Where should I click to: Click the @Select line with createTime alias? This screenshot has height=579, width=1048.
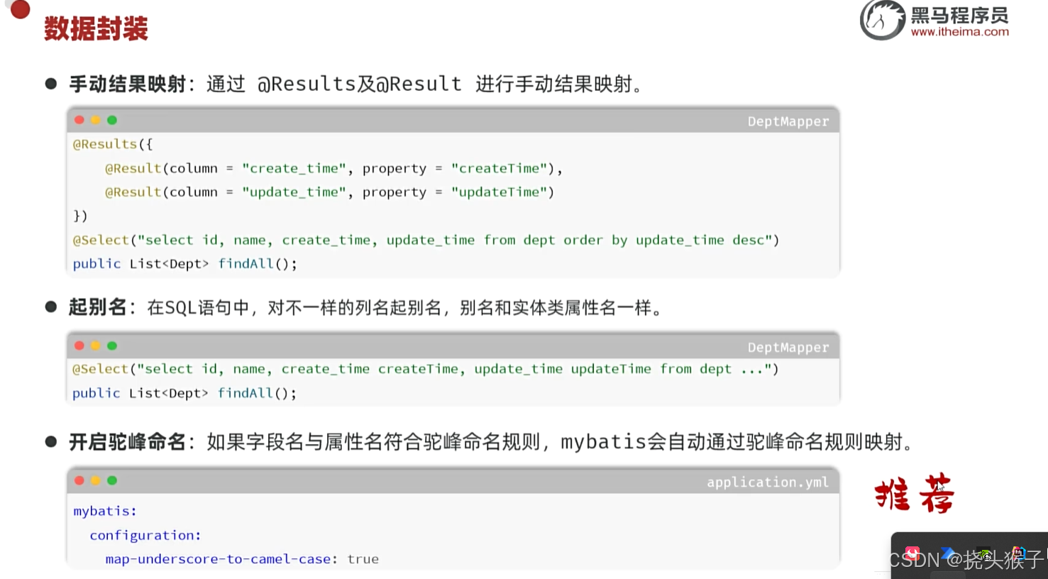(426, 369)
